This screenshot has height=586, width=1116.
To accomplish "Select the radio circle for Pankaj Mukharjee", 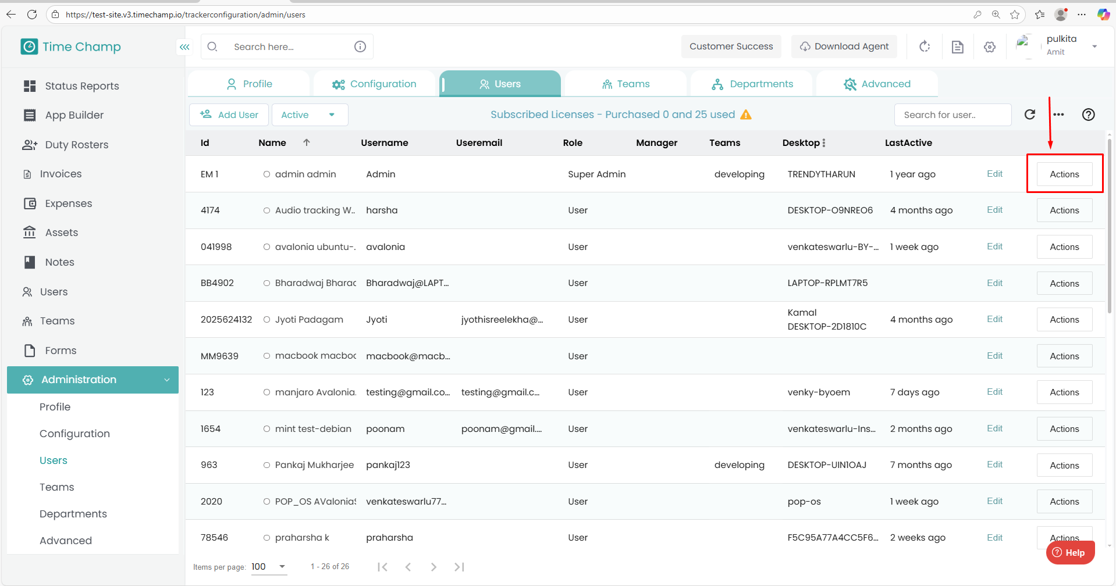I will point(266,465).
